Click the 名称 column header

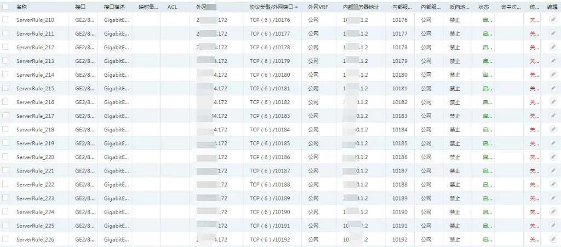21,7
